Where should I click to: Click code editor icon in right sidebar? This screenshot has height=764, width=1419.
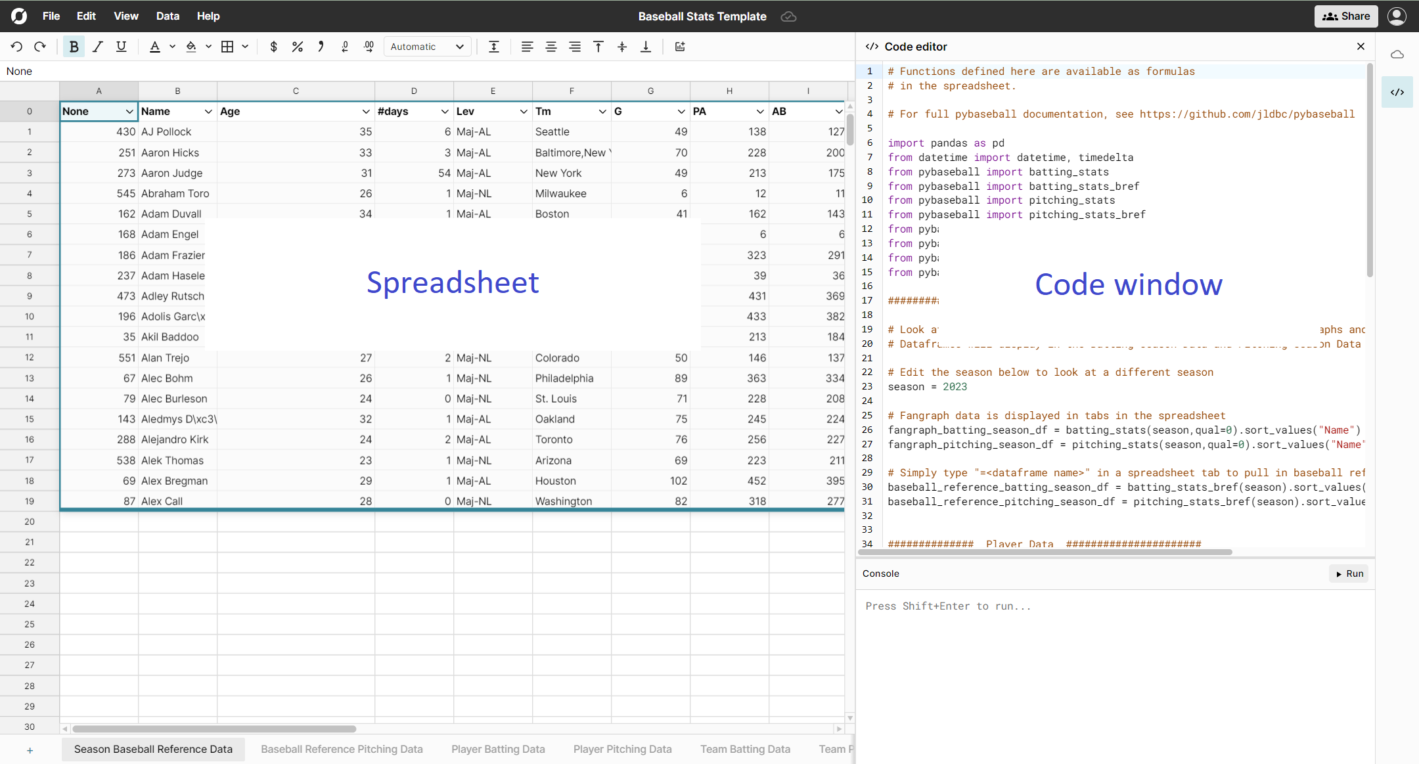tap(1397, 92)
